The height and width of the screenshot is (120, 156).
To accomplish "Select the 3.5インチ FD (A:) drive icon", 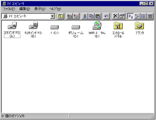I will point(12,26).
